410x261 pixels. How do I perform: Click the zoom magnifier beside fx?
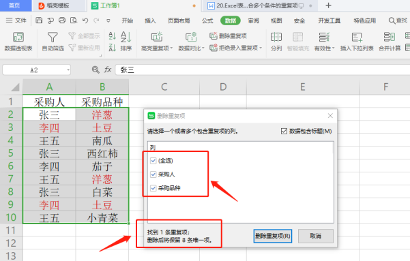click(96, 70)
